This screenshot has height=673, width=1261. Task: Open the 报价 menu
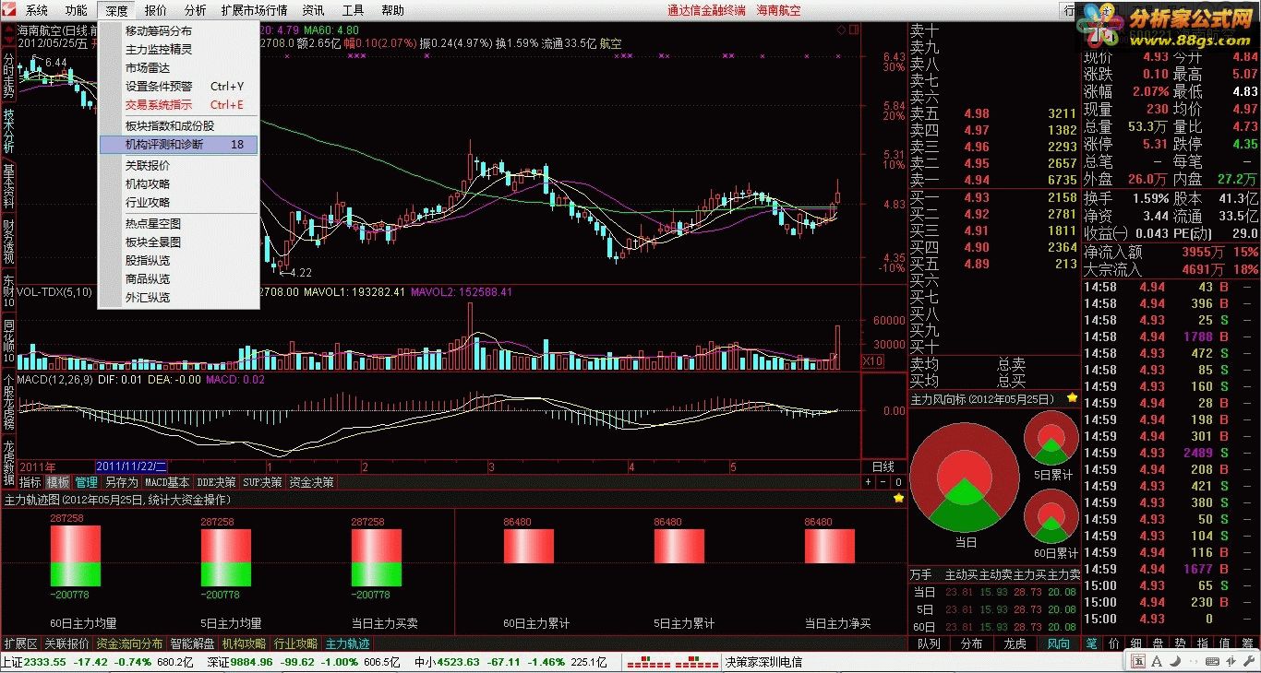click(156, 11)
